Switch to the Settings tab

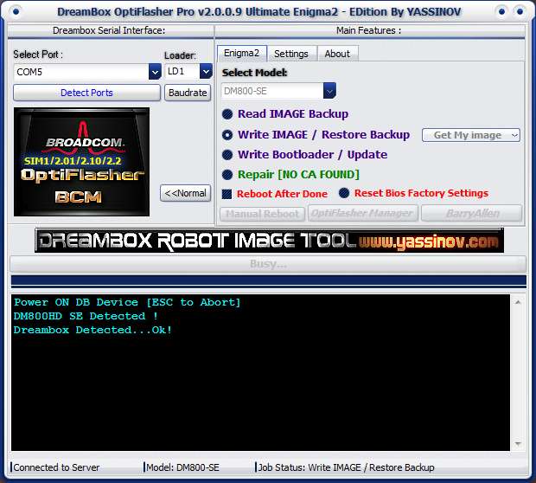(x=291, y=54)
